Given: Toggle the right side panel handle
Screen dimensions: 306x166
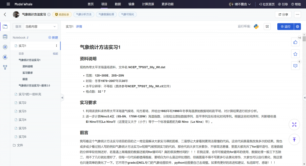Looking at the screenshot, I should [304, 98].
